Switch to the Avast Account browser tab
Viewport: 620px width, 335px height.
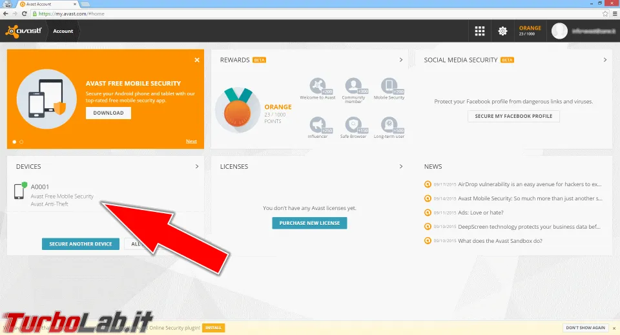point(47,4)
